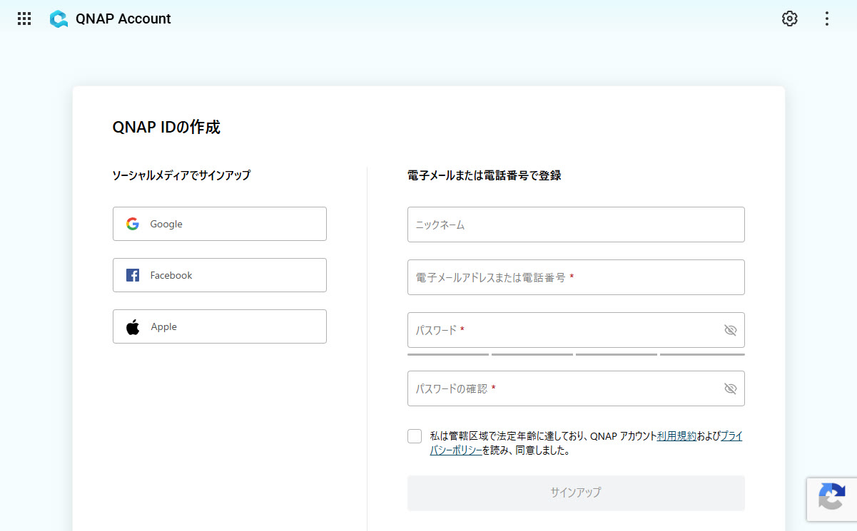Open the プライバシーポリシー privacy link
The image size is (857, 531).
(x=457, y=450)
